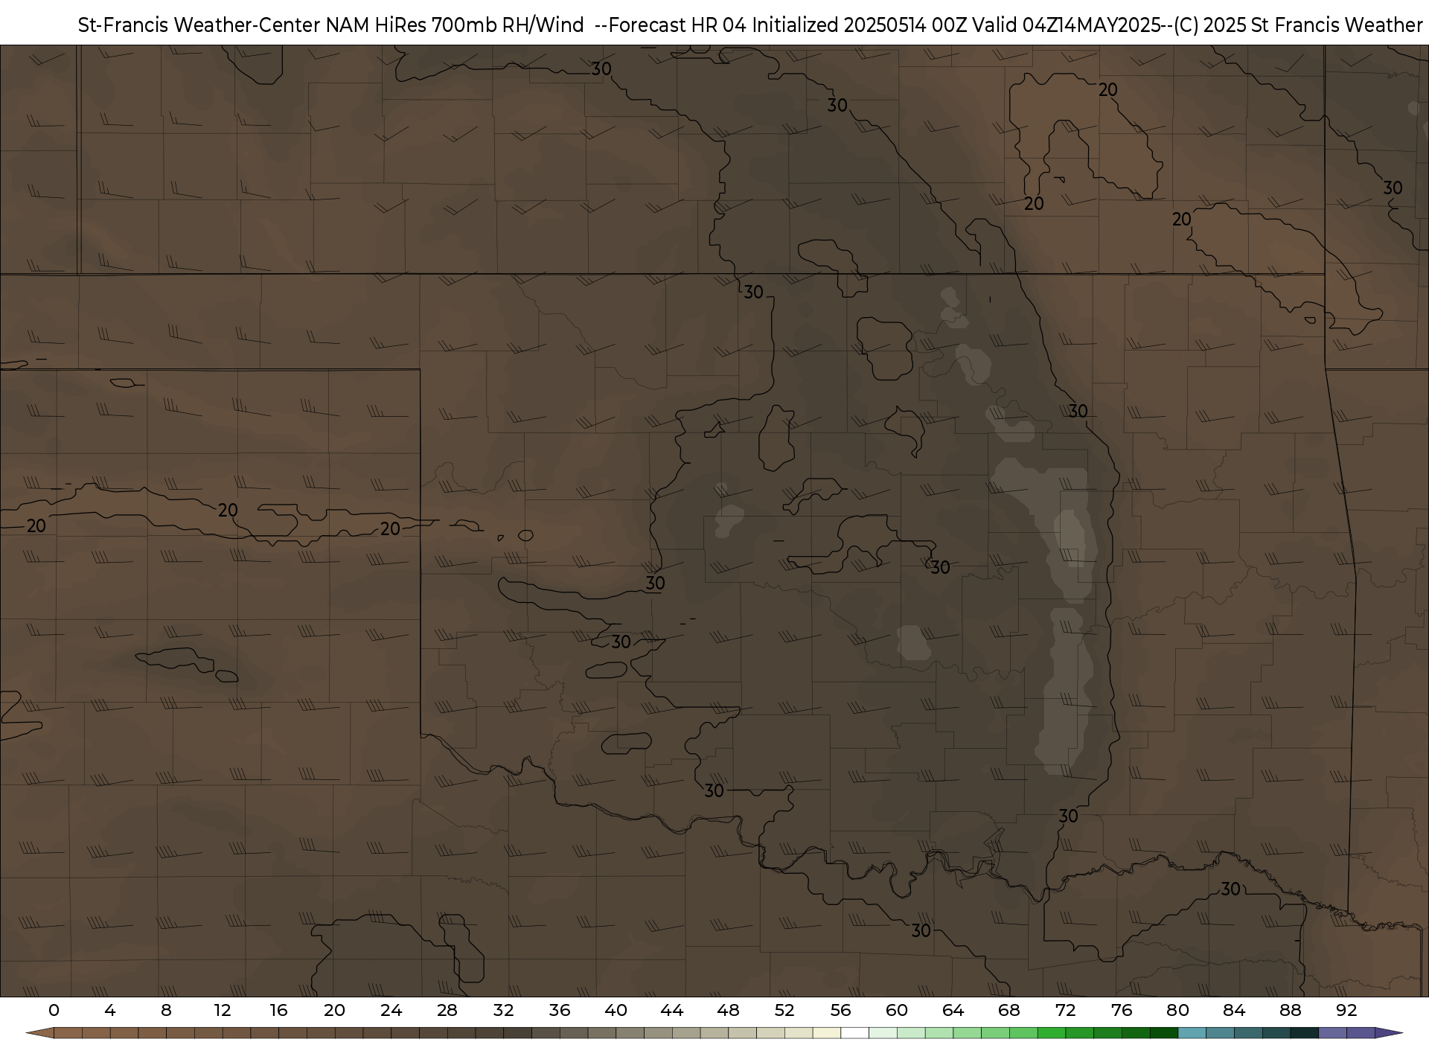Click the topmost 30 contour label on the map
Viewport: 1429px width, 1042px height.
(x=601, y=68)
